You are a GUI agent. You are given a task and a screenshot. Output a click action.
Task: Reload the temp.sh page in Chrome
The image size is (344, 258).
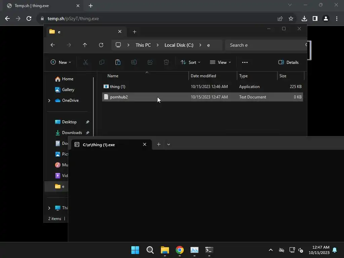pos(29,19)
